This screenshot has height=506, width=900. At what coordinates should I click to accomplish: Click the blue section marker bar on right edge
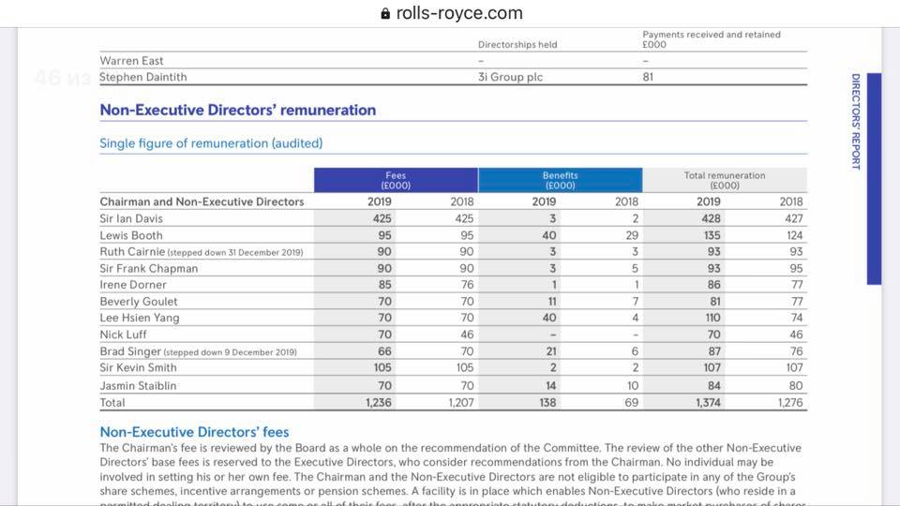click(x=874, y=178)
